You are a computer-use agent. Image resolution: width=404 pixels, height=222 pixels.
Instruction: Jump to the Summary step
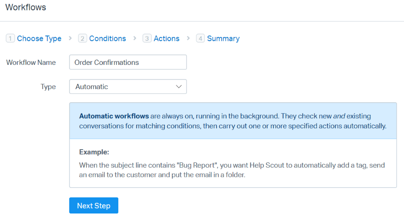pyautogui.click(x=223, y=39)
